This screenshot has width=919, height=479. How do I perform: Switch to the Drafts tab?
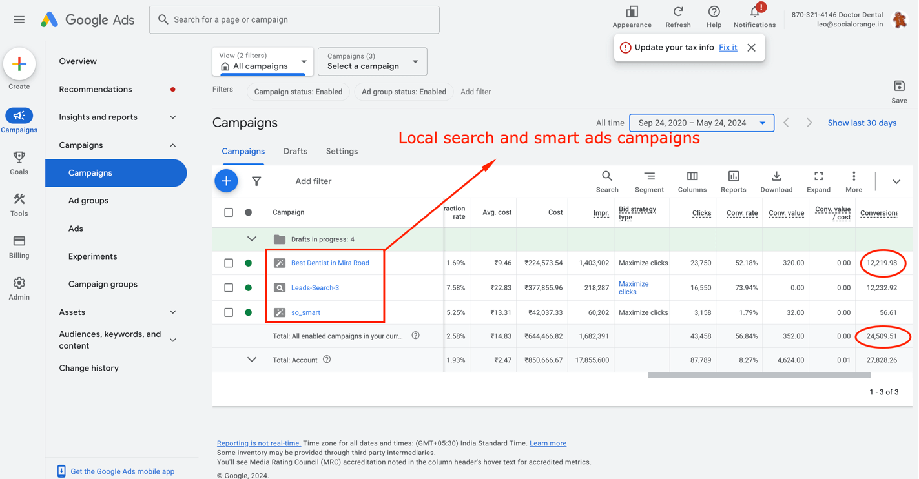tap(295, 151)
